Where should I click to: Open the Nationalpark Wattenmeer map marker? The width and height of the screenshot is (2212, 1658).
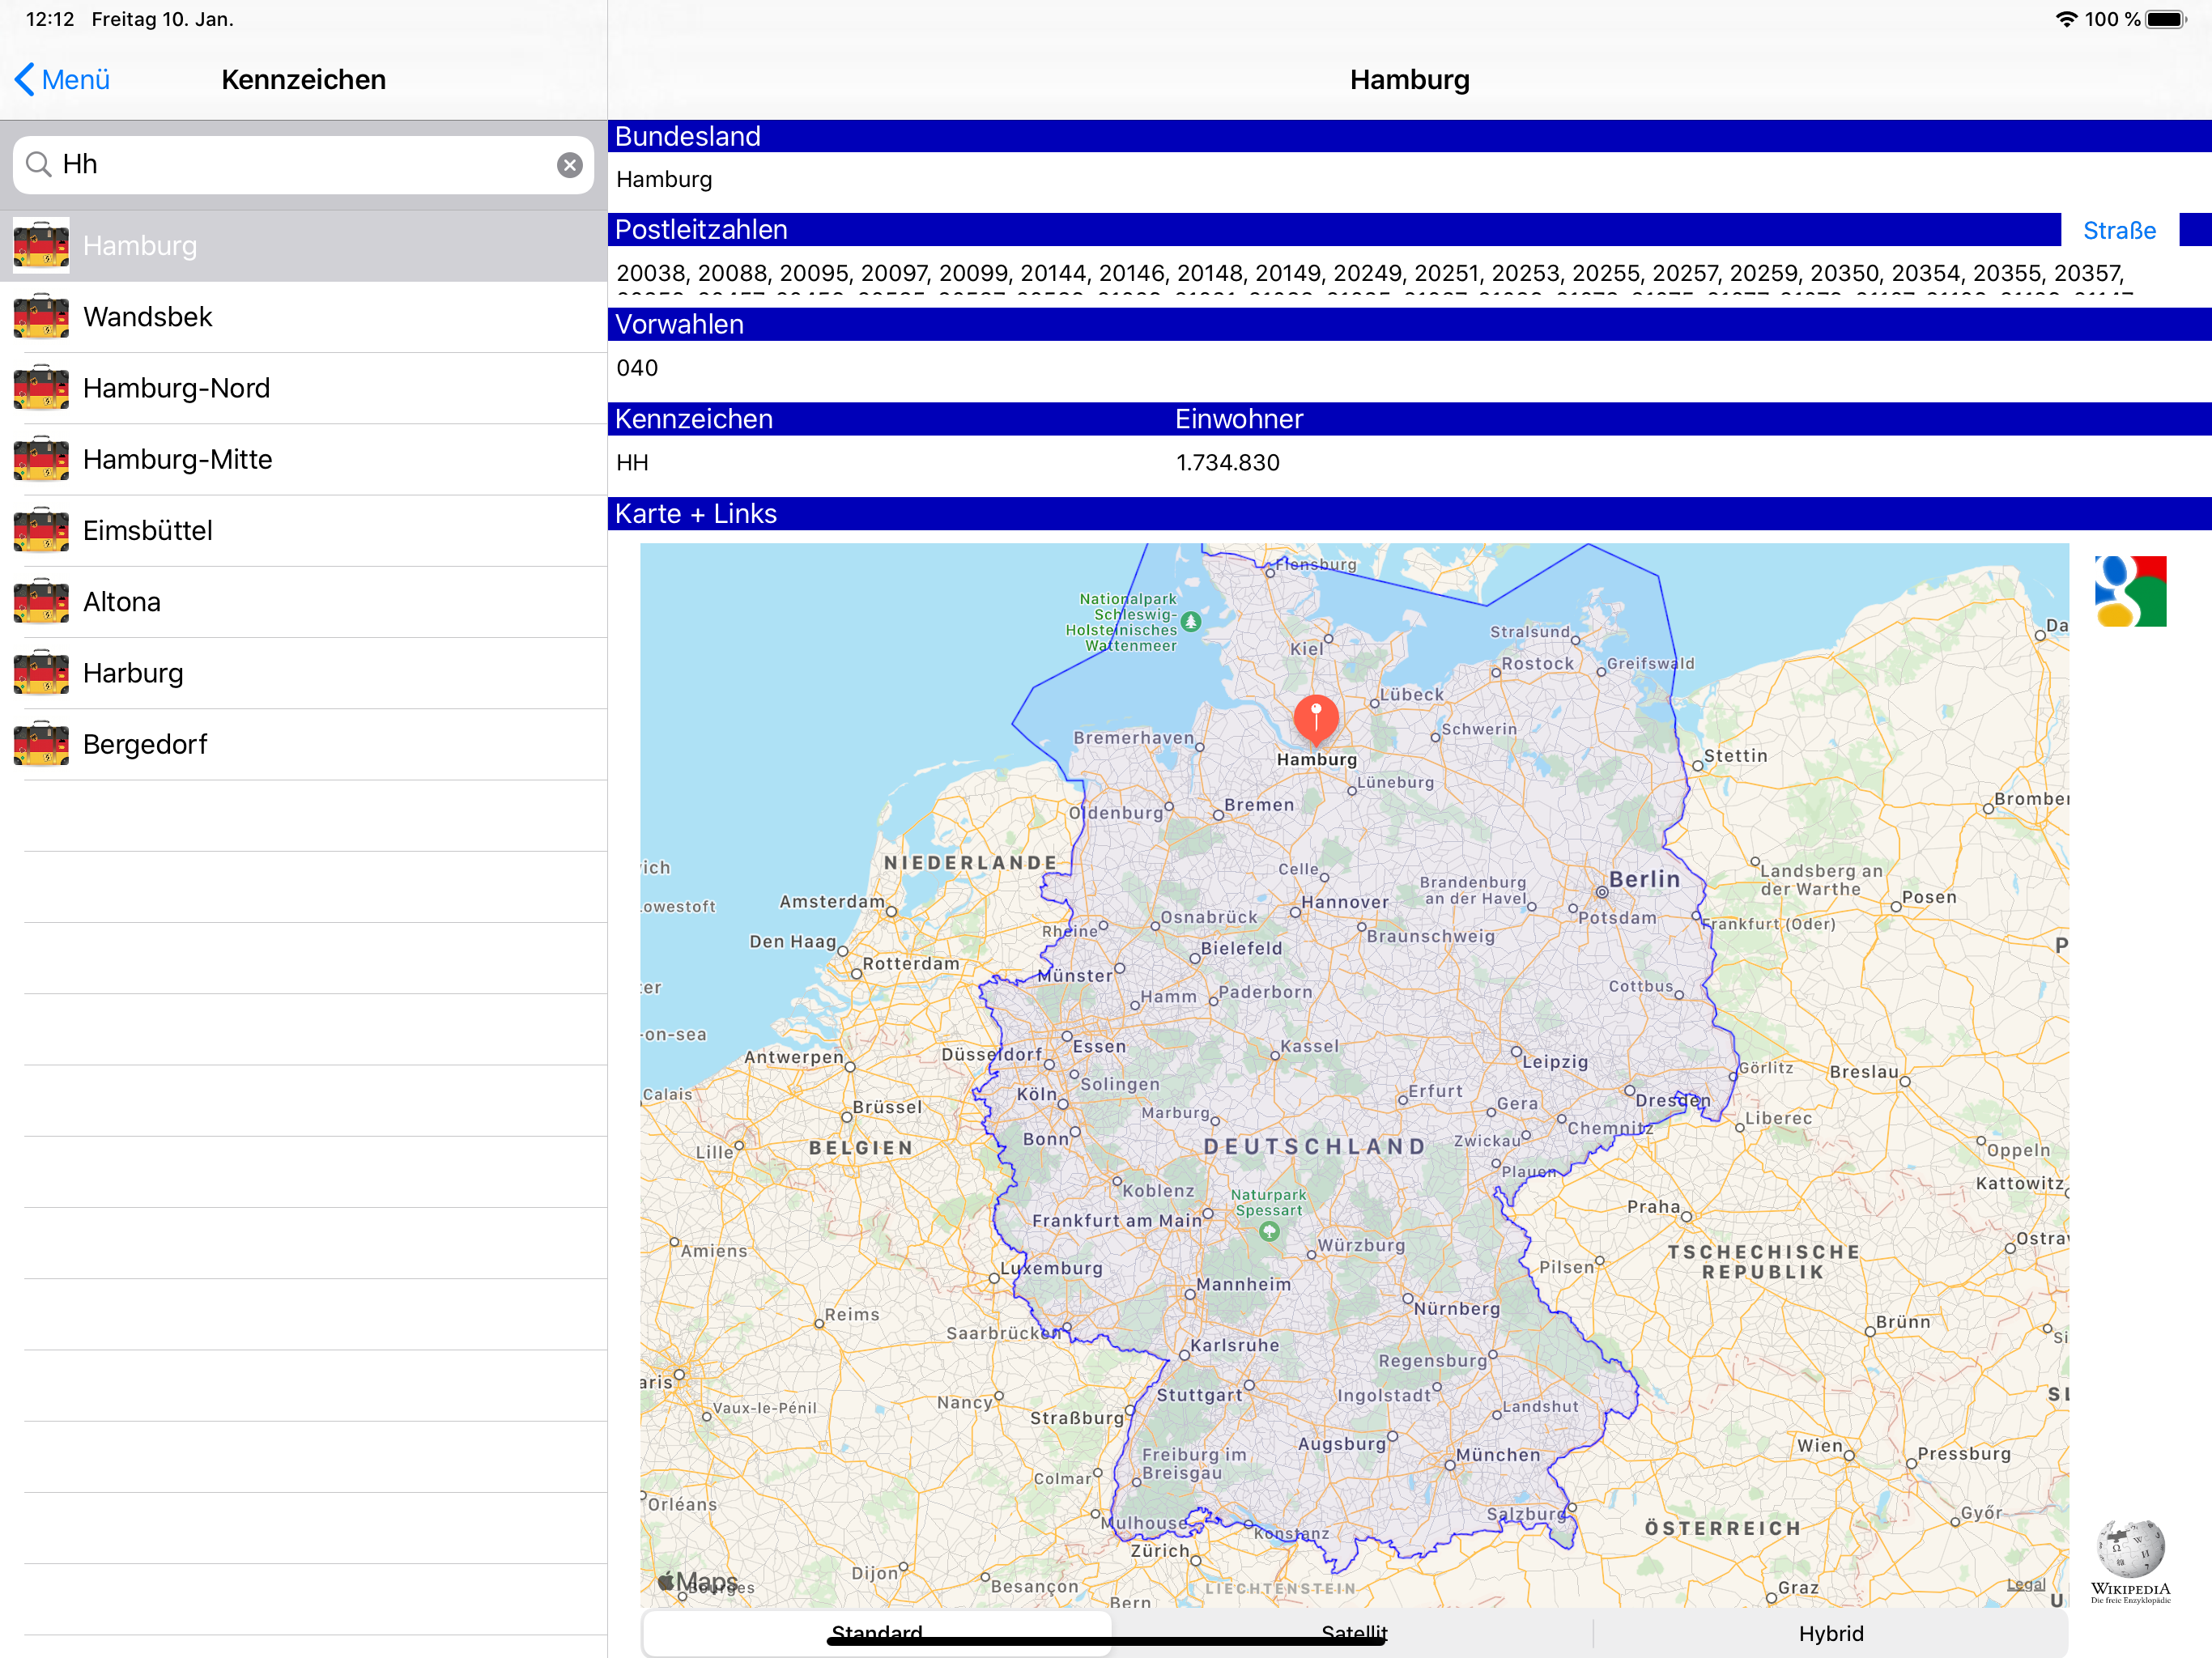(x=1190, y=622)
